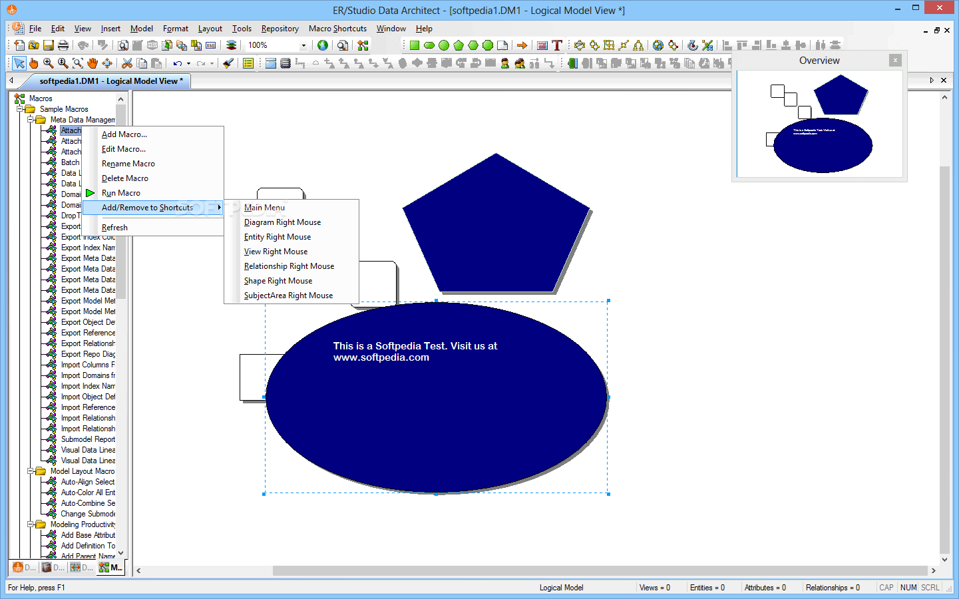Select the green rectangle shape tool
The width and height of the screenshot is (959, 599).
pyautogui.click(x=415, y=45)
